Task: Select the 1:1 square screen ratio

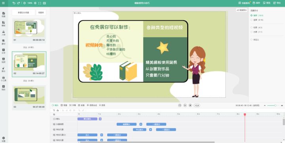Action: coord(256,32)
